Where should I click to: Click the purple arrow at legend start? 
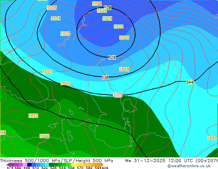pyautogui.click(x=8, y=165)
